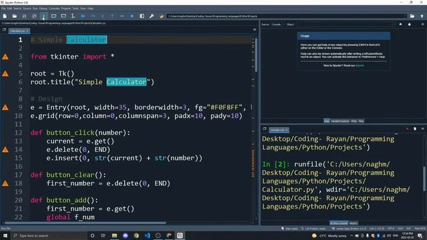Switch to the Plots pane tab
The width and height of the screenshot is (427, 240).
point(354,121)
